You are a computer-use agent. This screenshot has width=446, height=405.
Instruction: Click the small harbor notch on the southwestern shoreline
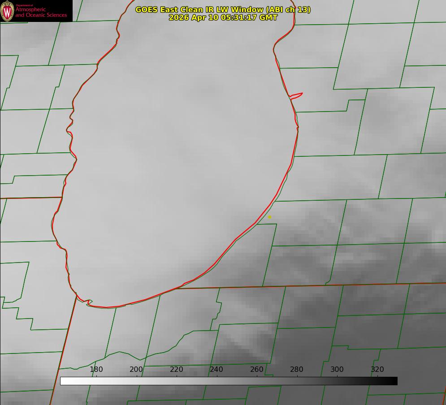pyautogui.click(x=89, y=302)
